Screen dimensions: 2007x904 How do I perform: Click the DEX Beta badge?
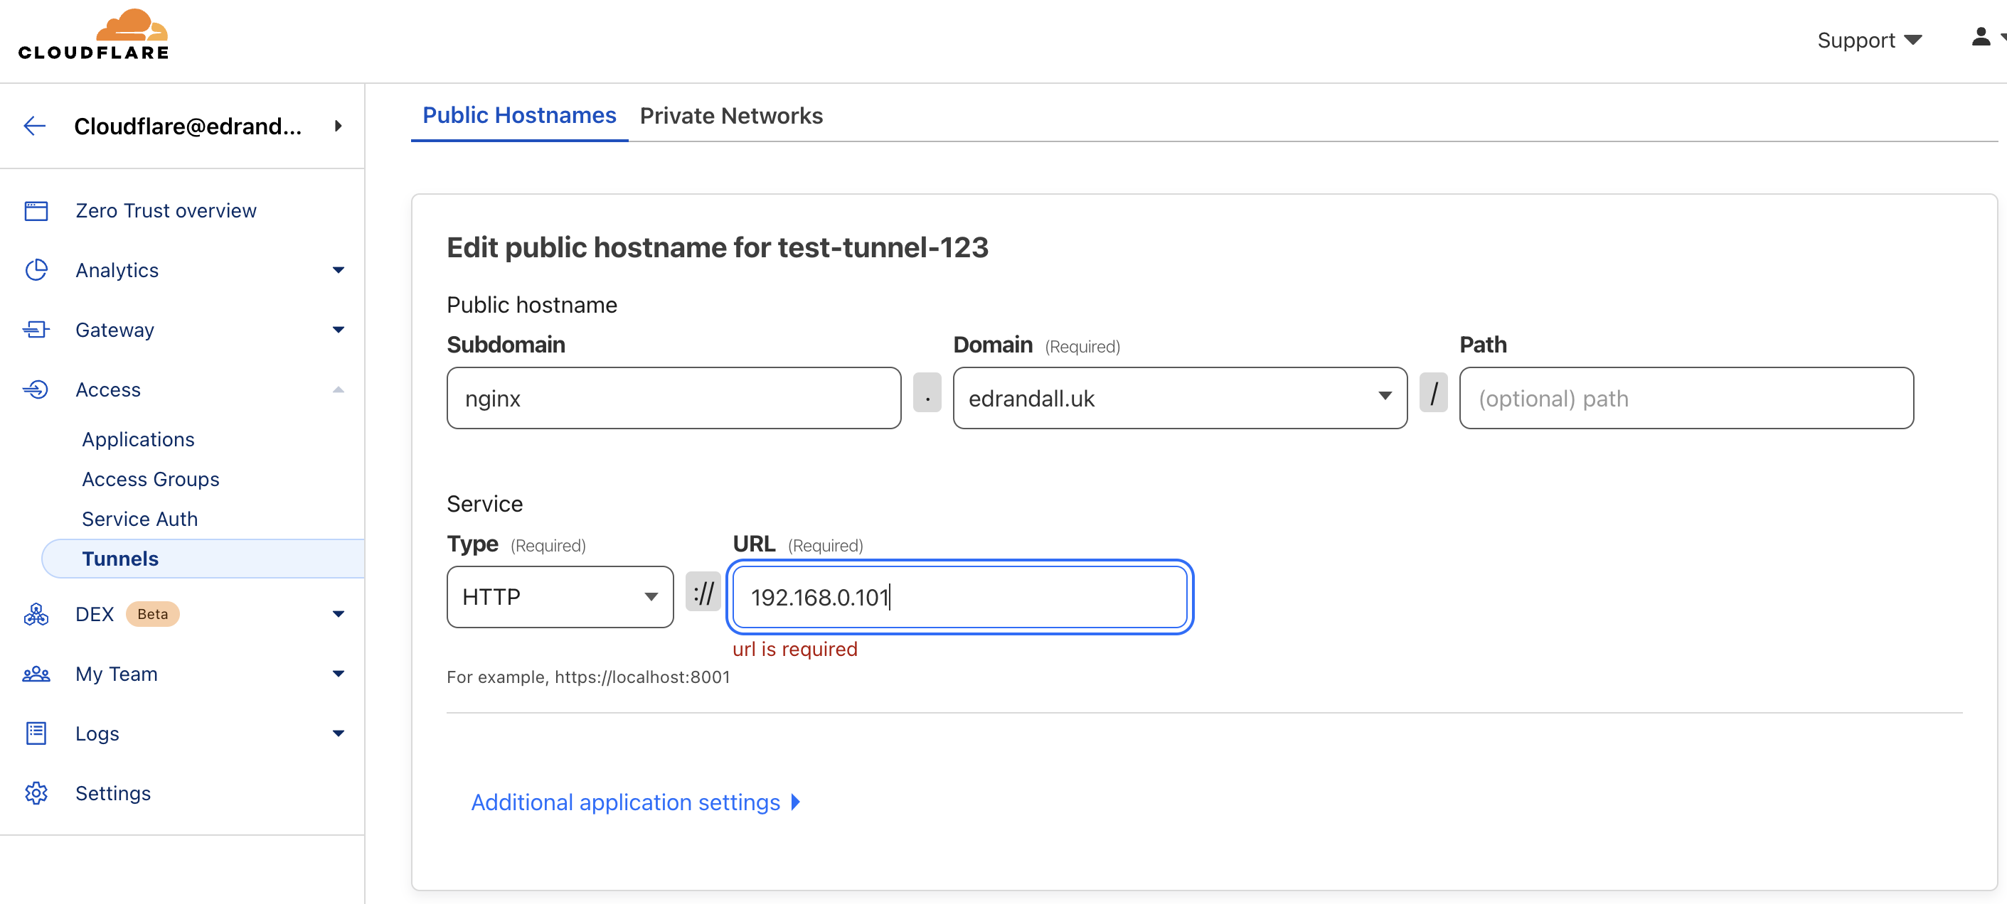click(153, 614)
